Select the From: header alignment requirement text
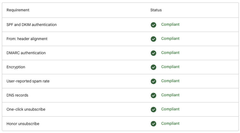This screenshot has width=240, height=133. pos(27,39)
